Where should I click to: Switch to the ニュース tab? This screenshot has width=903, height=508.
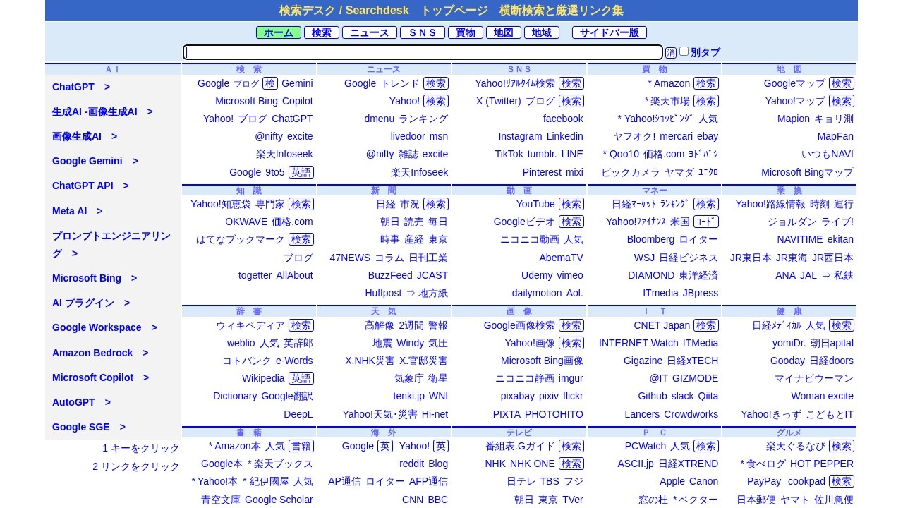(x=369, y=32)
